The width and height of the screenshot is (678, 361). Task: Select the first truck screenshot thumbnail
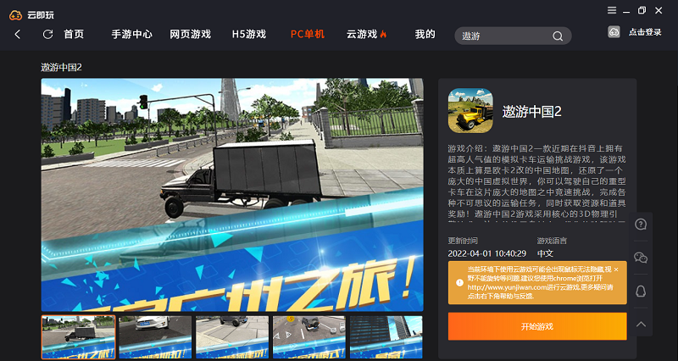[x=78, y=337]
